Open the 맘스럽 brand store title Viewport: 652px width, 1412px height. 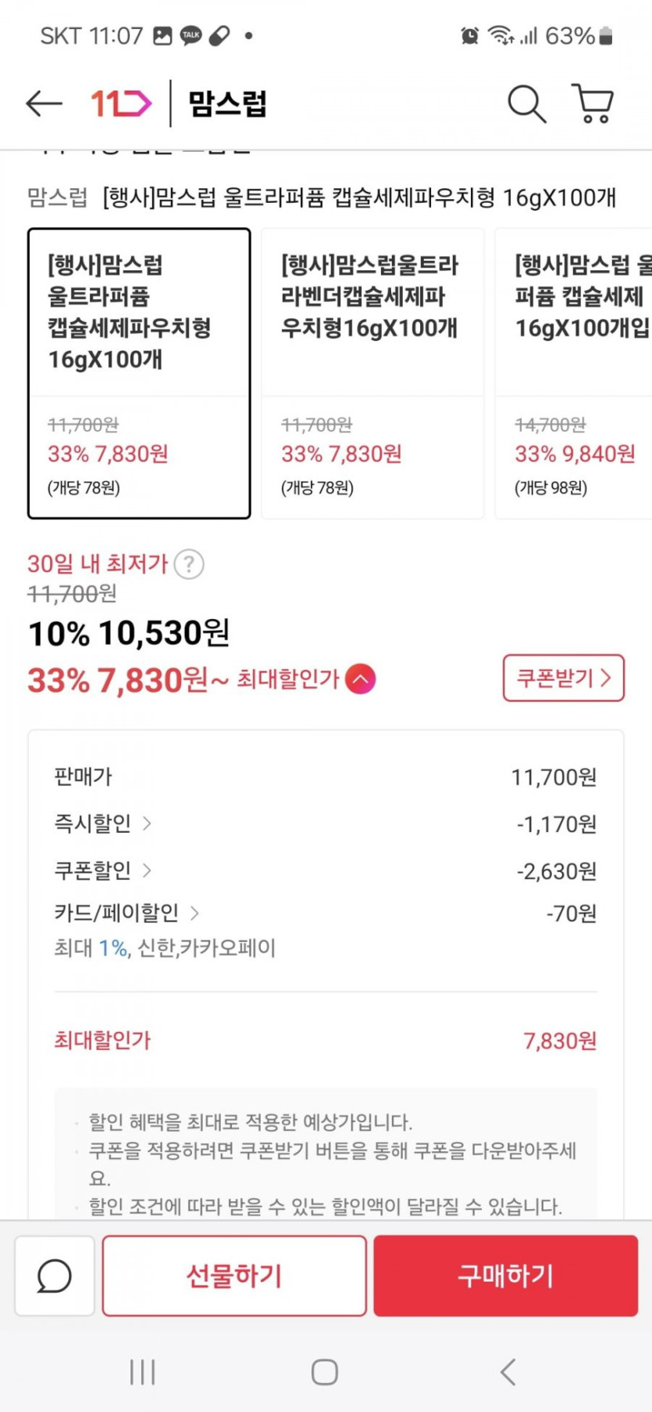(x=227, y=103)
